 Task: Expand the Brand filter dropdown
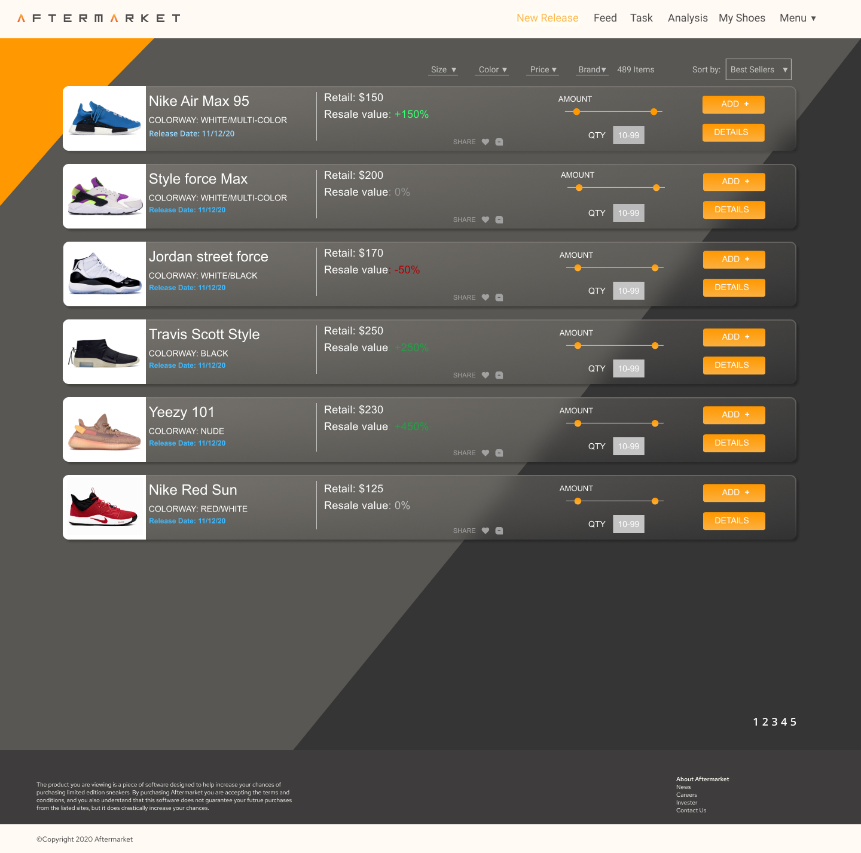(591, 69)
